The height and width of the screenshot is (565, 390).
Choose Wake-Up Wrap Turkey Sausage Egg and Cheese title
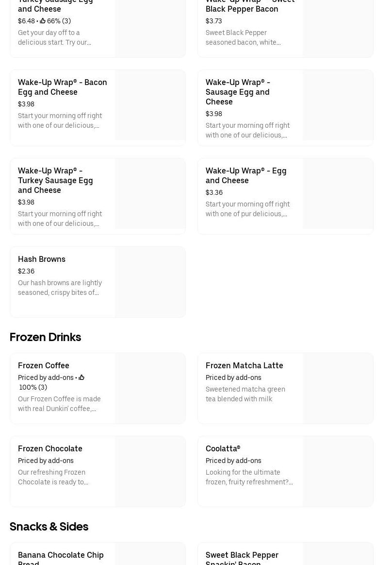55,180
